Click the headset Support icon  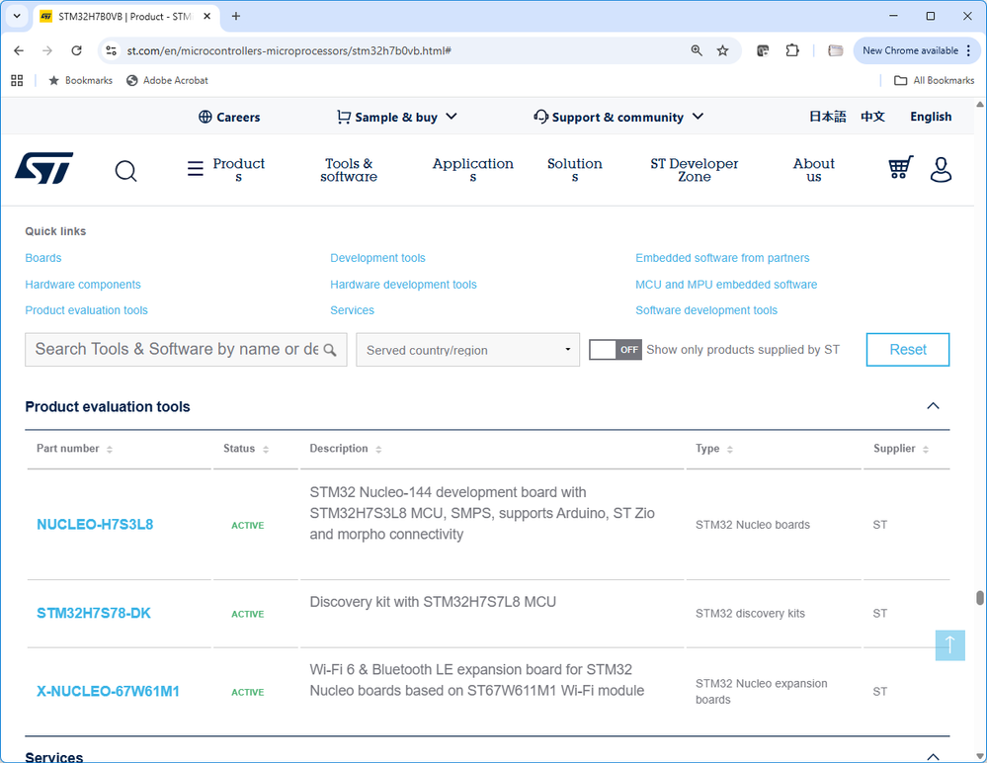tap(540, 117)
